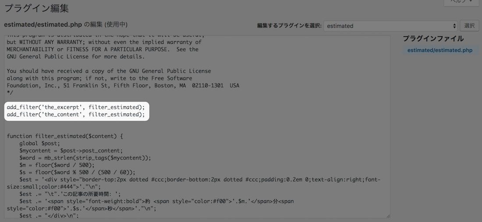Click the add_filter('the_content' line
Screen dimensions: 482x222
click(76, 114)
